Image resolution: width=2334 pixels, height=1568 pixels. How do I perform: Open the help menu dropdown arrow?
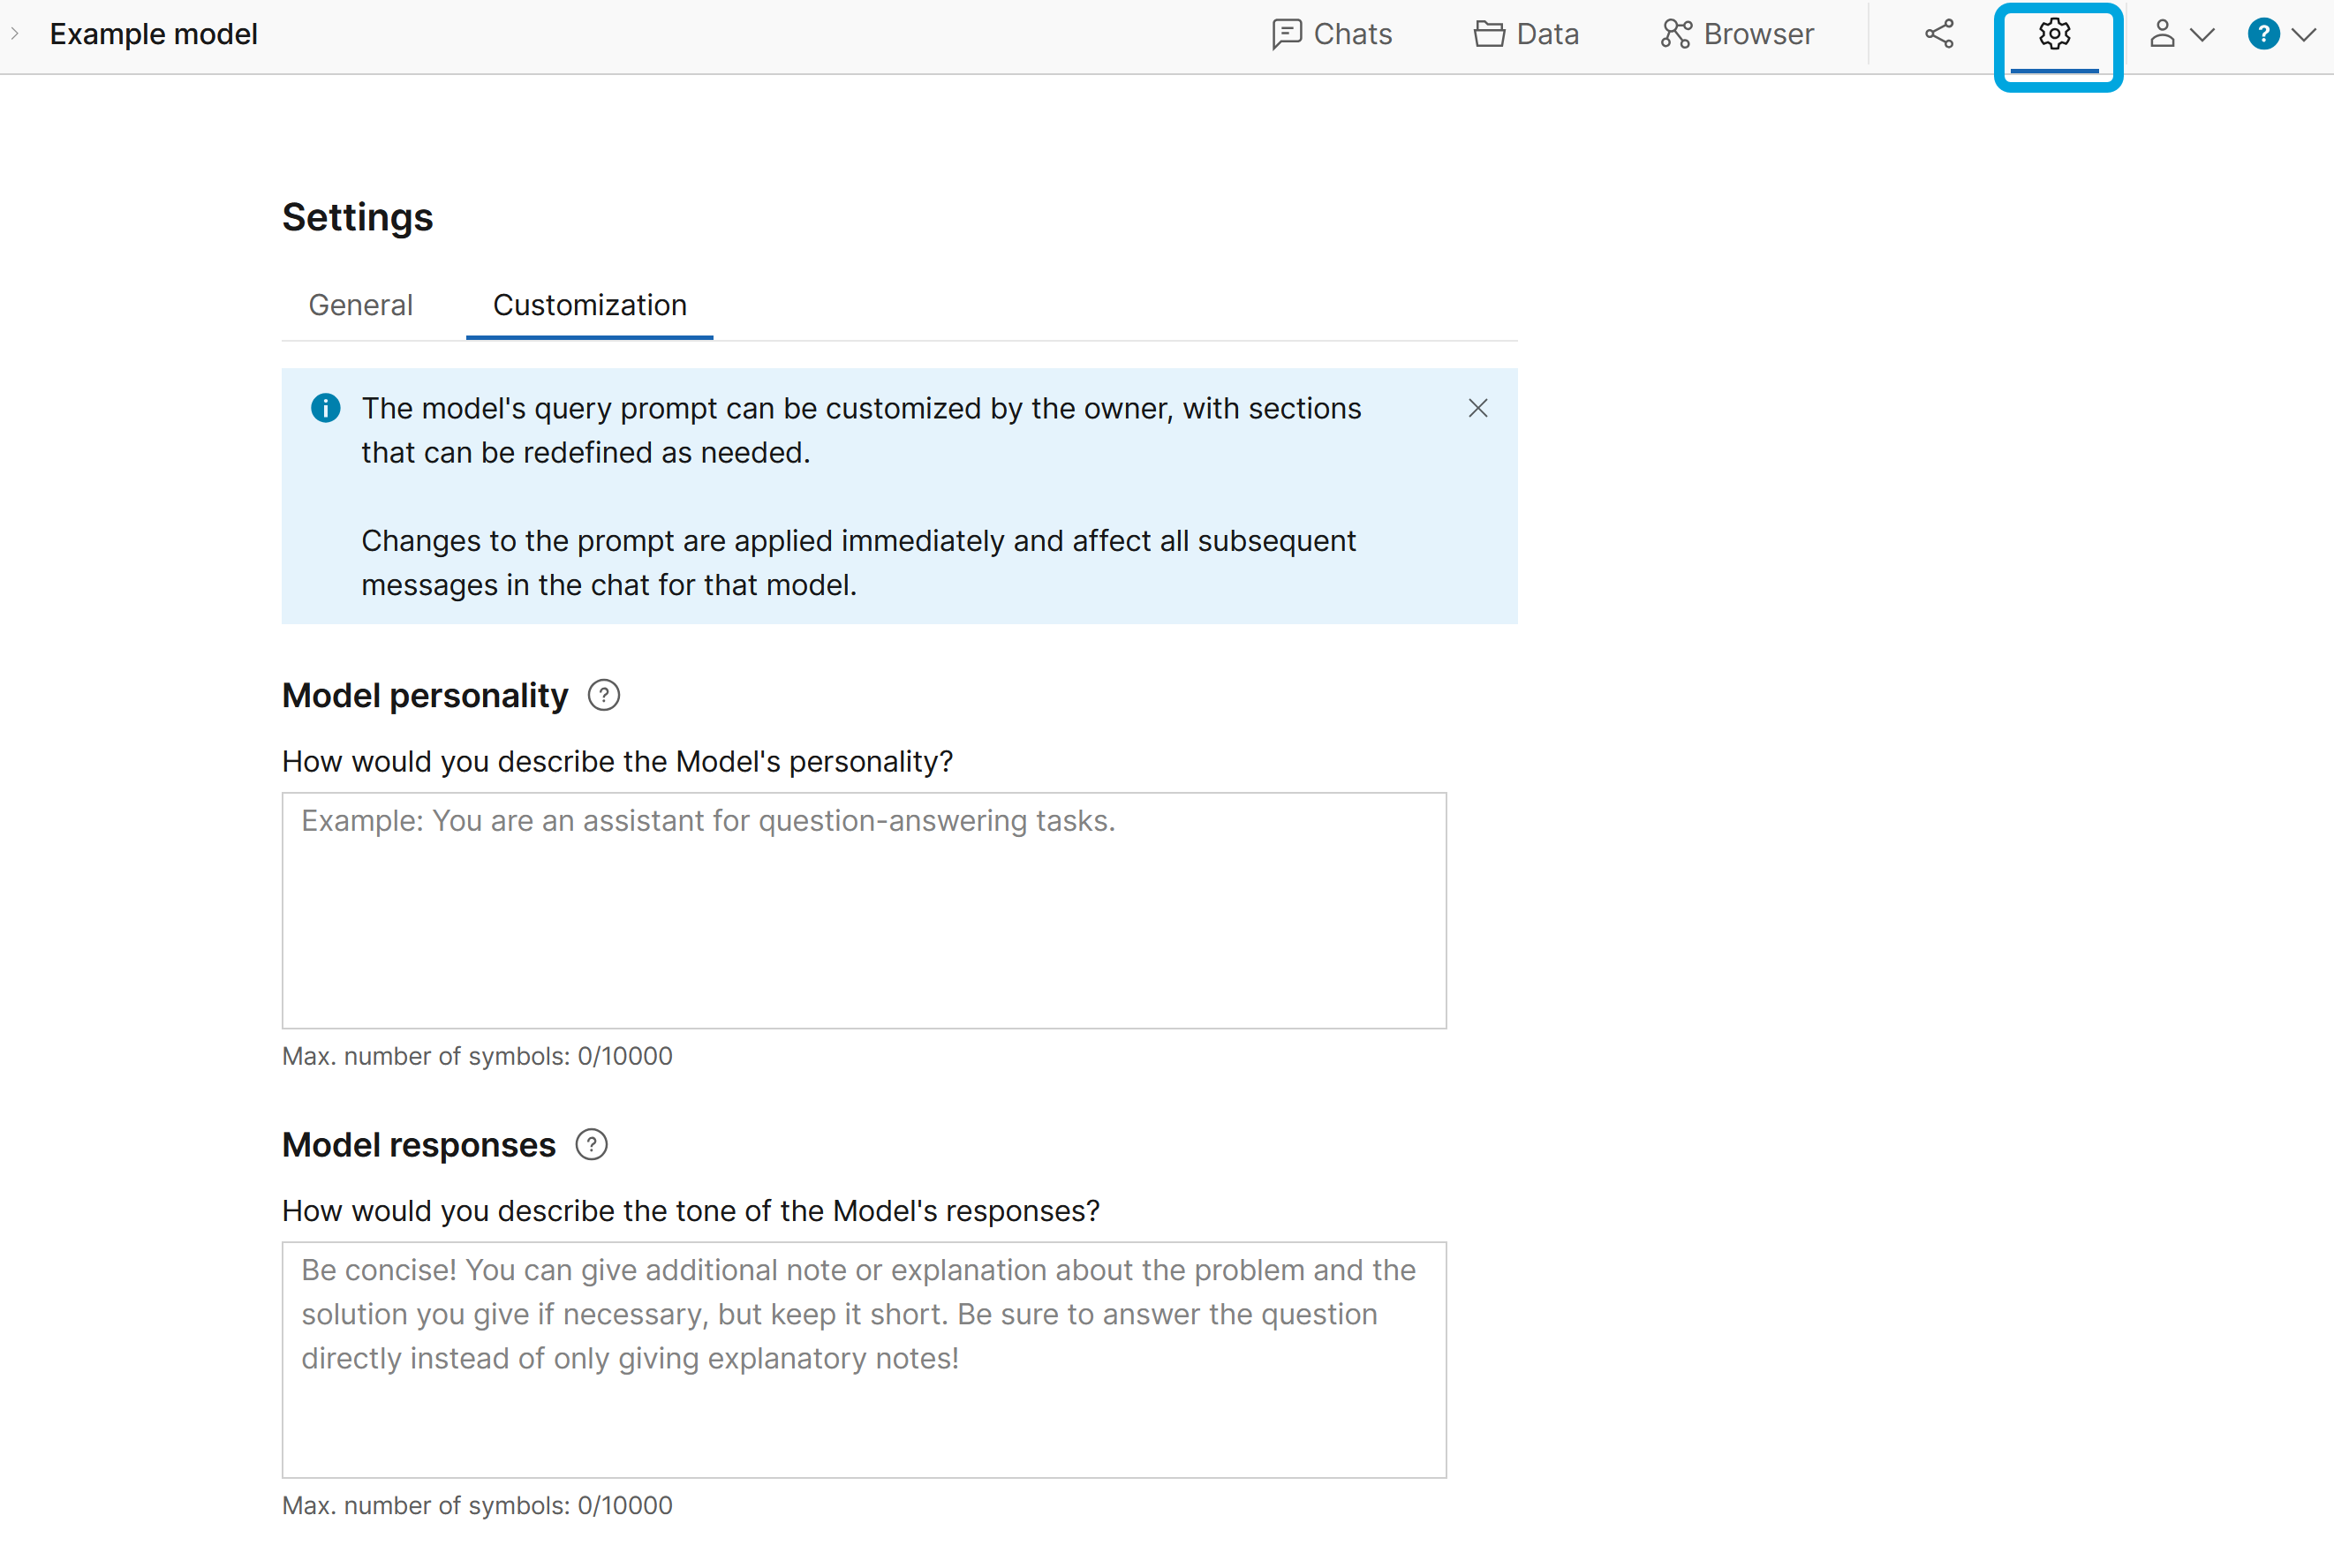pos(2305,35)
